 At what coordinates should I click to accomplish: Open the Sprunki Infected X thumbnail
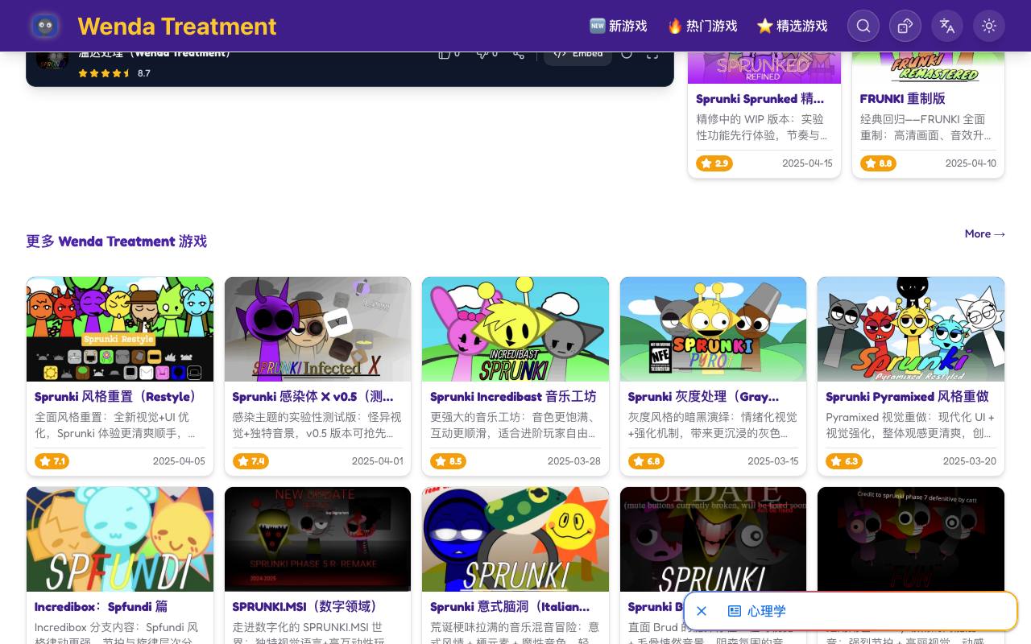click(x=317, y=329)
